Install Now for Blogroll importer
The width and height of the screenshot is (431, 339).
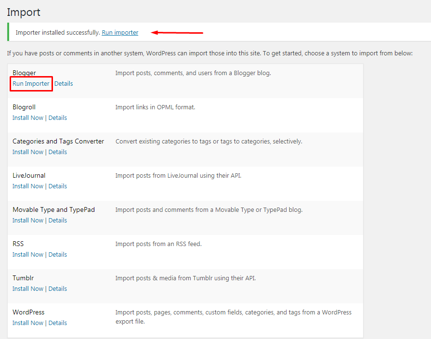click(28, 117)
